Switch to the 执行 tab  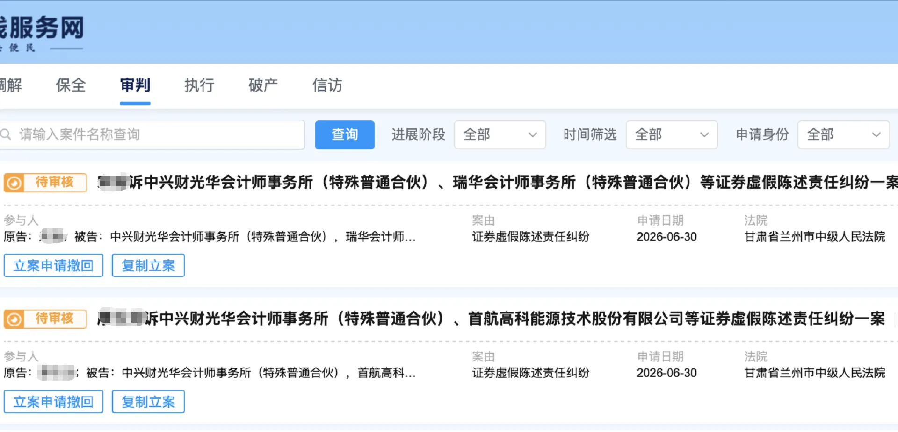click(x=199, y=85)
